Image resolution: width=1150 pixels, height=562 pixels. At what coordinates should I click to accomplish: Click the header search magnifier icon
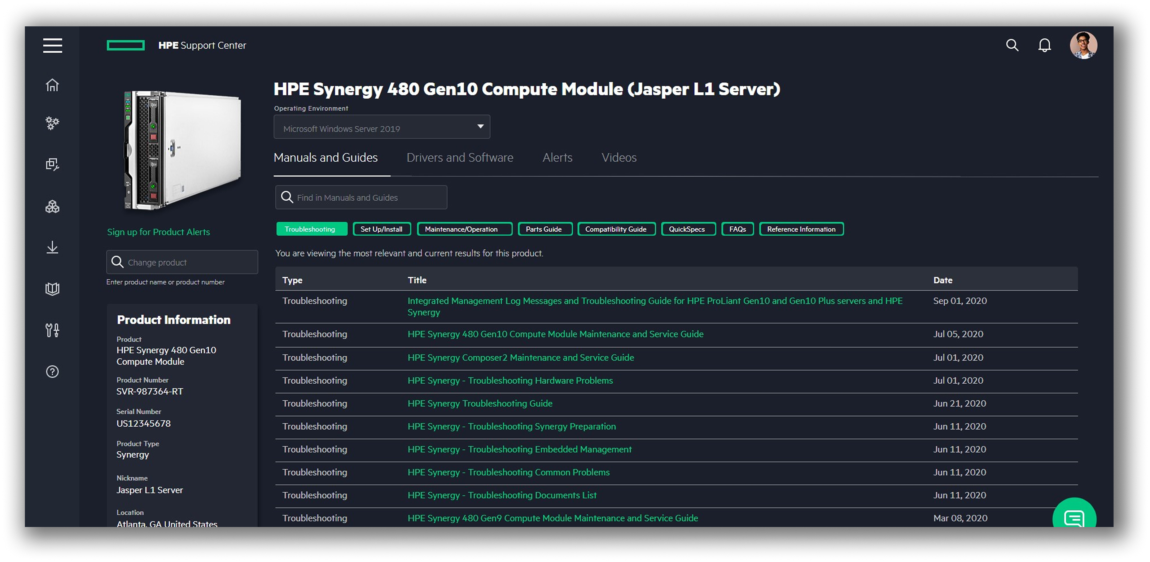(1011, 45)
